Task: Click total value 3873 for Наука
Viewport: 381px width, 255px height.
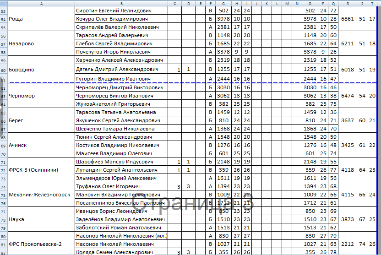Action: click(x=348, y=220)
